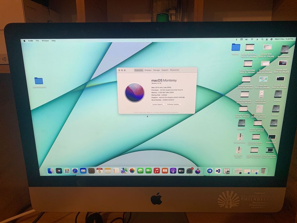
Task: Open System Preferences with red badge
Action: (x=189, y=171)
